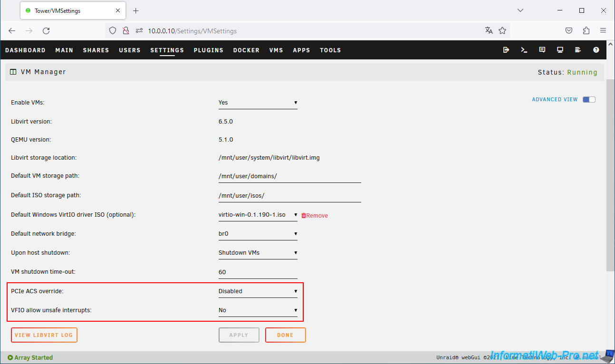
Task: Open the terminal icon in header
Action: click(524, 50)
